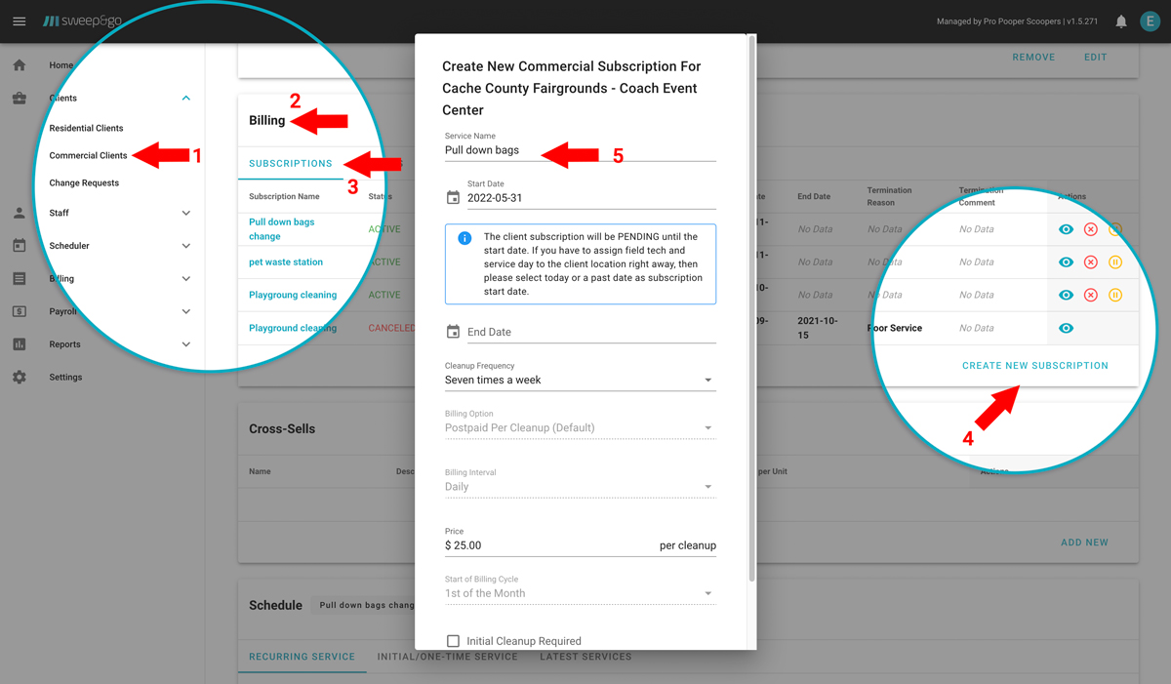Click the ADD NEW link under Cross-Sells
Screen dimensions: 1171x684
pyautogui.click(x=1084, y=542)
